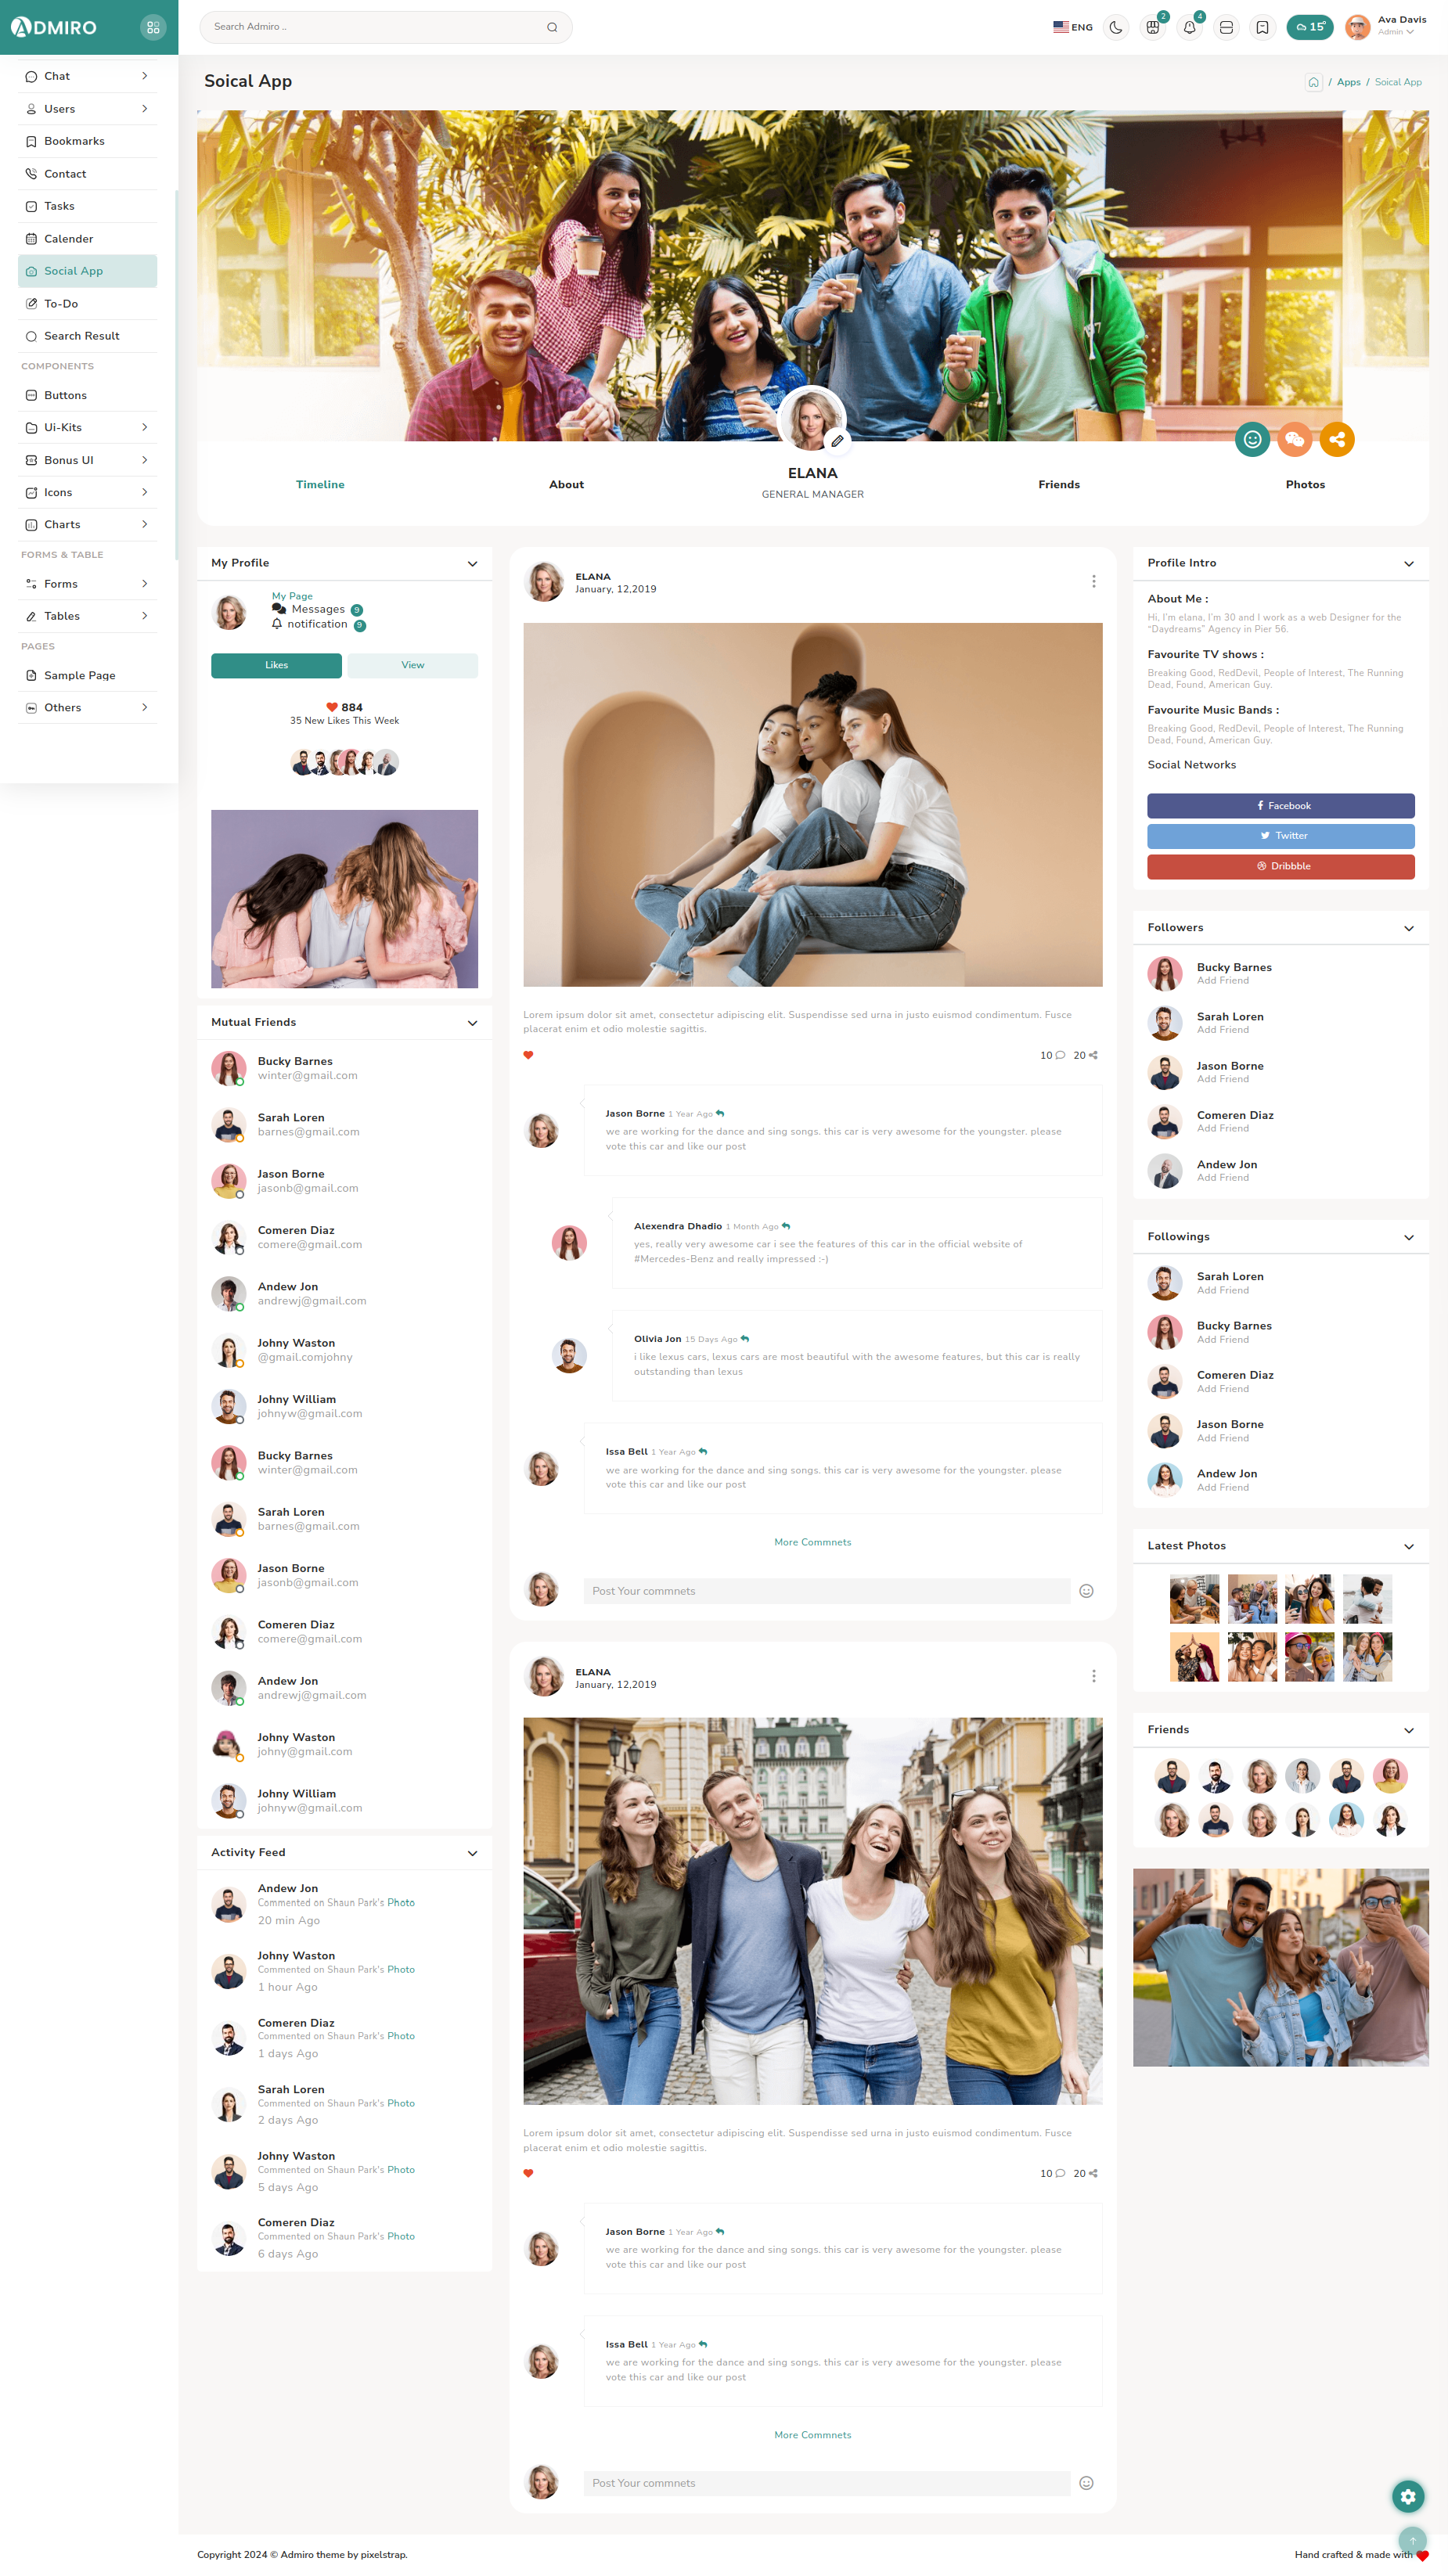Click the edit pencil on profile avatar
Image resolution: width=1448 pixels, height=2576 pixels.
(x=837, y=441)
